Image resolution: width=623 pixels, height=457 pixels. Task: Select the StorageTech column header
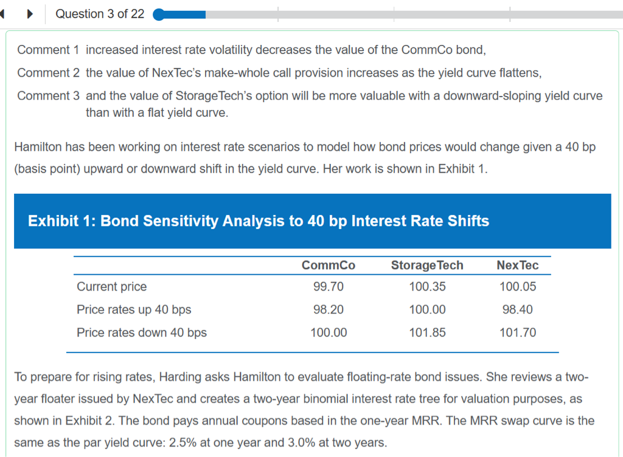(x=427, y=266)
